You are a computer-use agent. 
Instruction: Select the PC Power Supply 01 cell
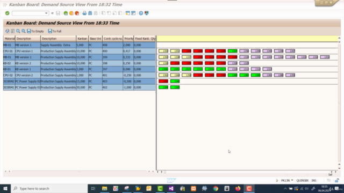pos(28,87)
